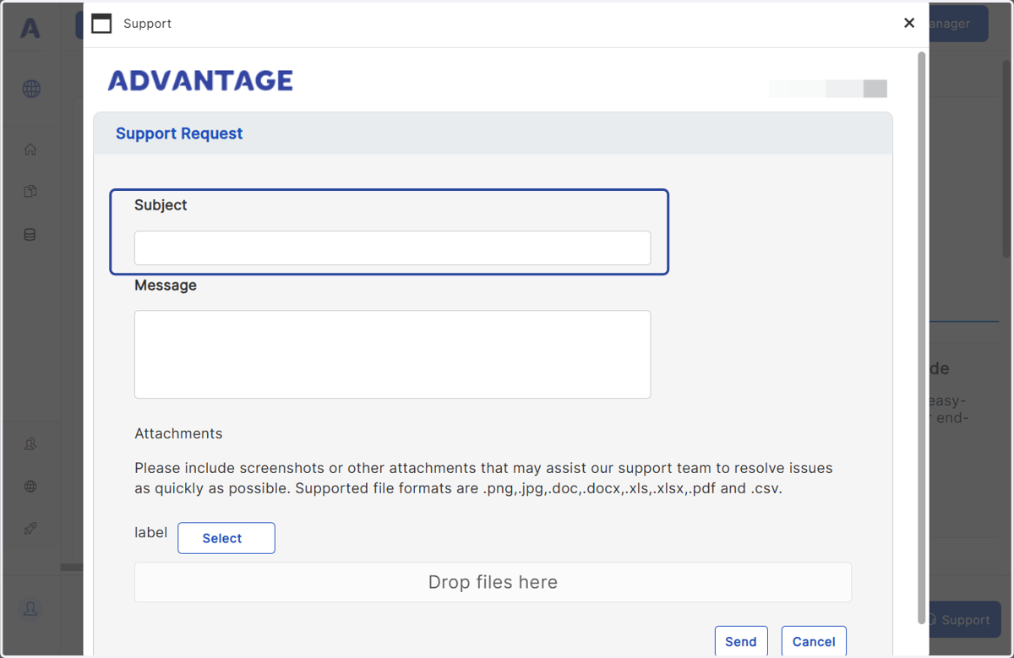
Task: Close the Support dialog
Action: [x=909, y=24]
